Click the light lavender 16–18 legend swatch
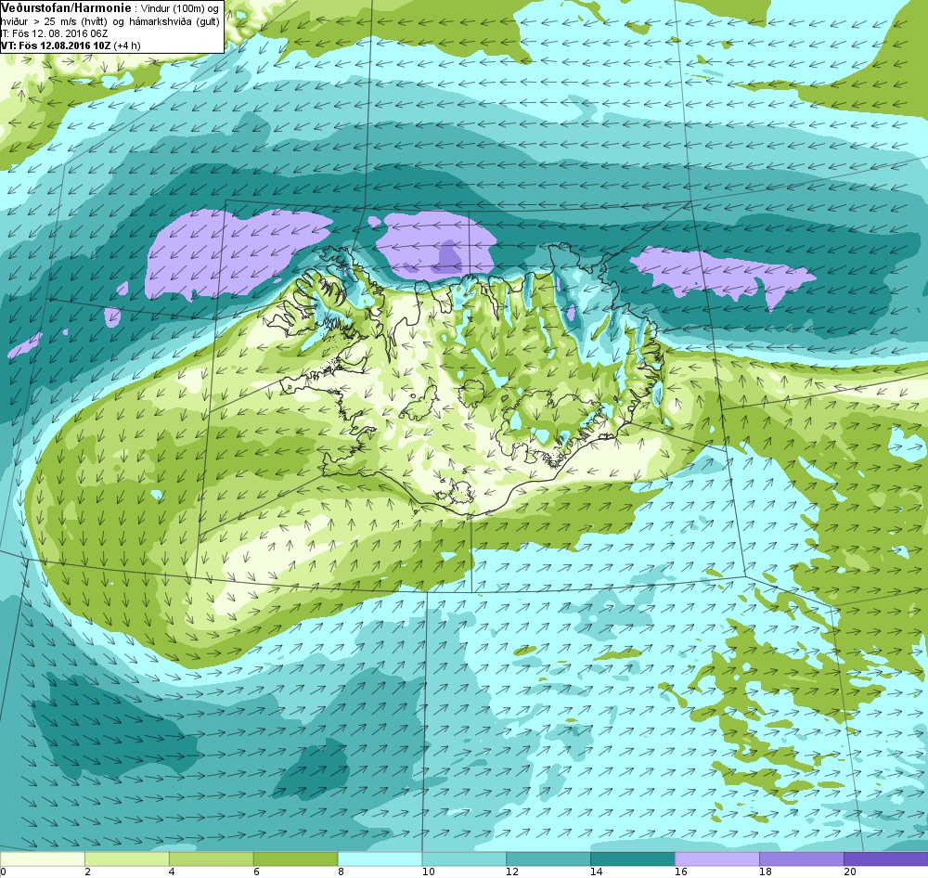Screen dimensions: 928x878 pos(717,859)
